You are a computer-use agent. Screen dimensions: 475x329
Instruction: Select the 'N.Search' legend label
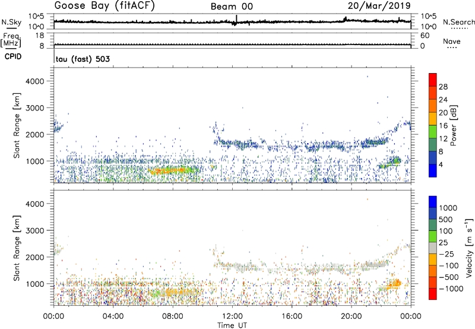[458, 22]
